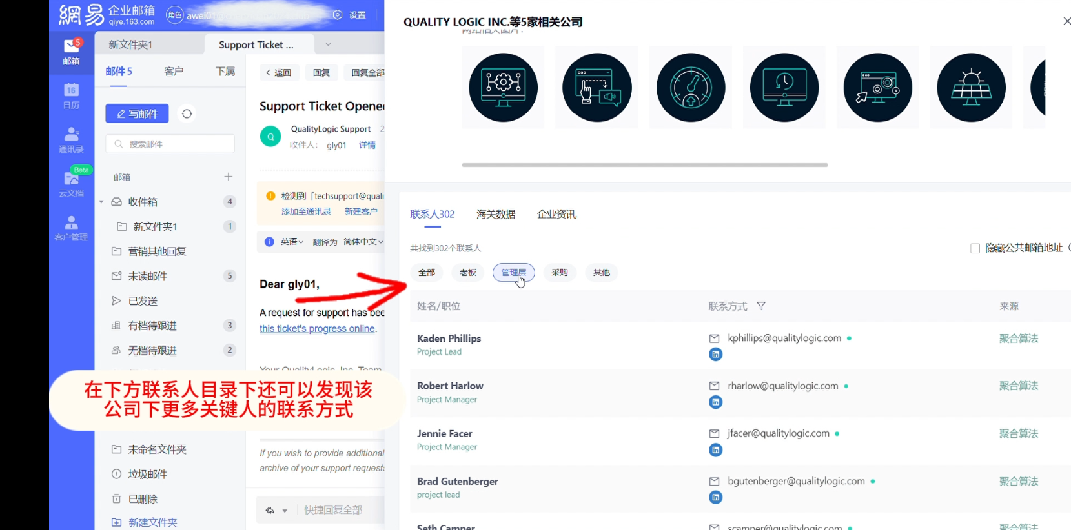This screenshot has width=1071, height=530.
Task: Open the source language 英语 dropdown
Action: click(x=292, y=242)
